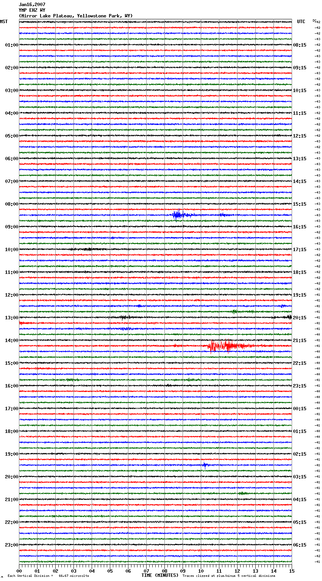Click the 23:15 UTC label
Viewport: 322px width, 581px height.
[300, 386]
